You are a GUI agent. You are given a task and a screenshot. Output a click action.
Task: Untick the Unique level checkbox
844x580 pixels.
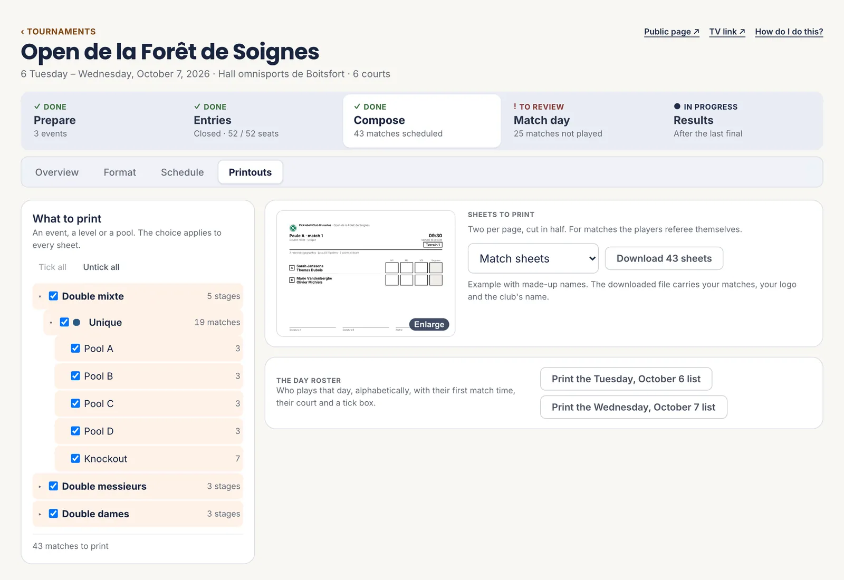click(64, 322)
